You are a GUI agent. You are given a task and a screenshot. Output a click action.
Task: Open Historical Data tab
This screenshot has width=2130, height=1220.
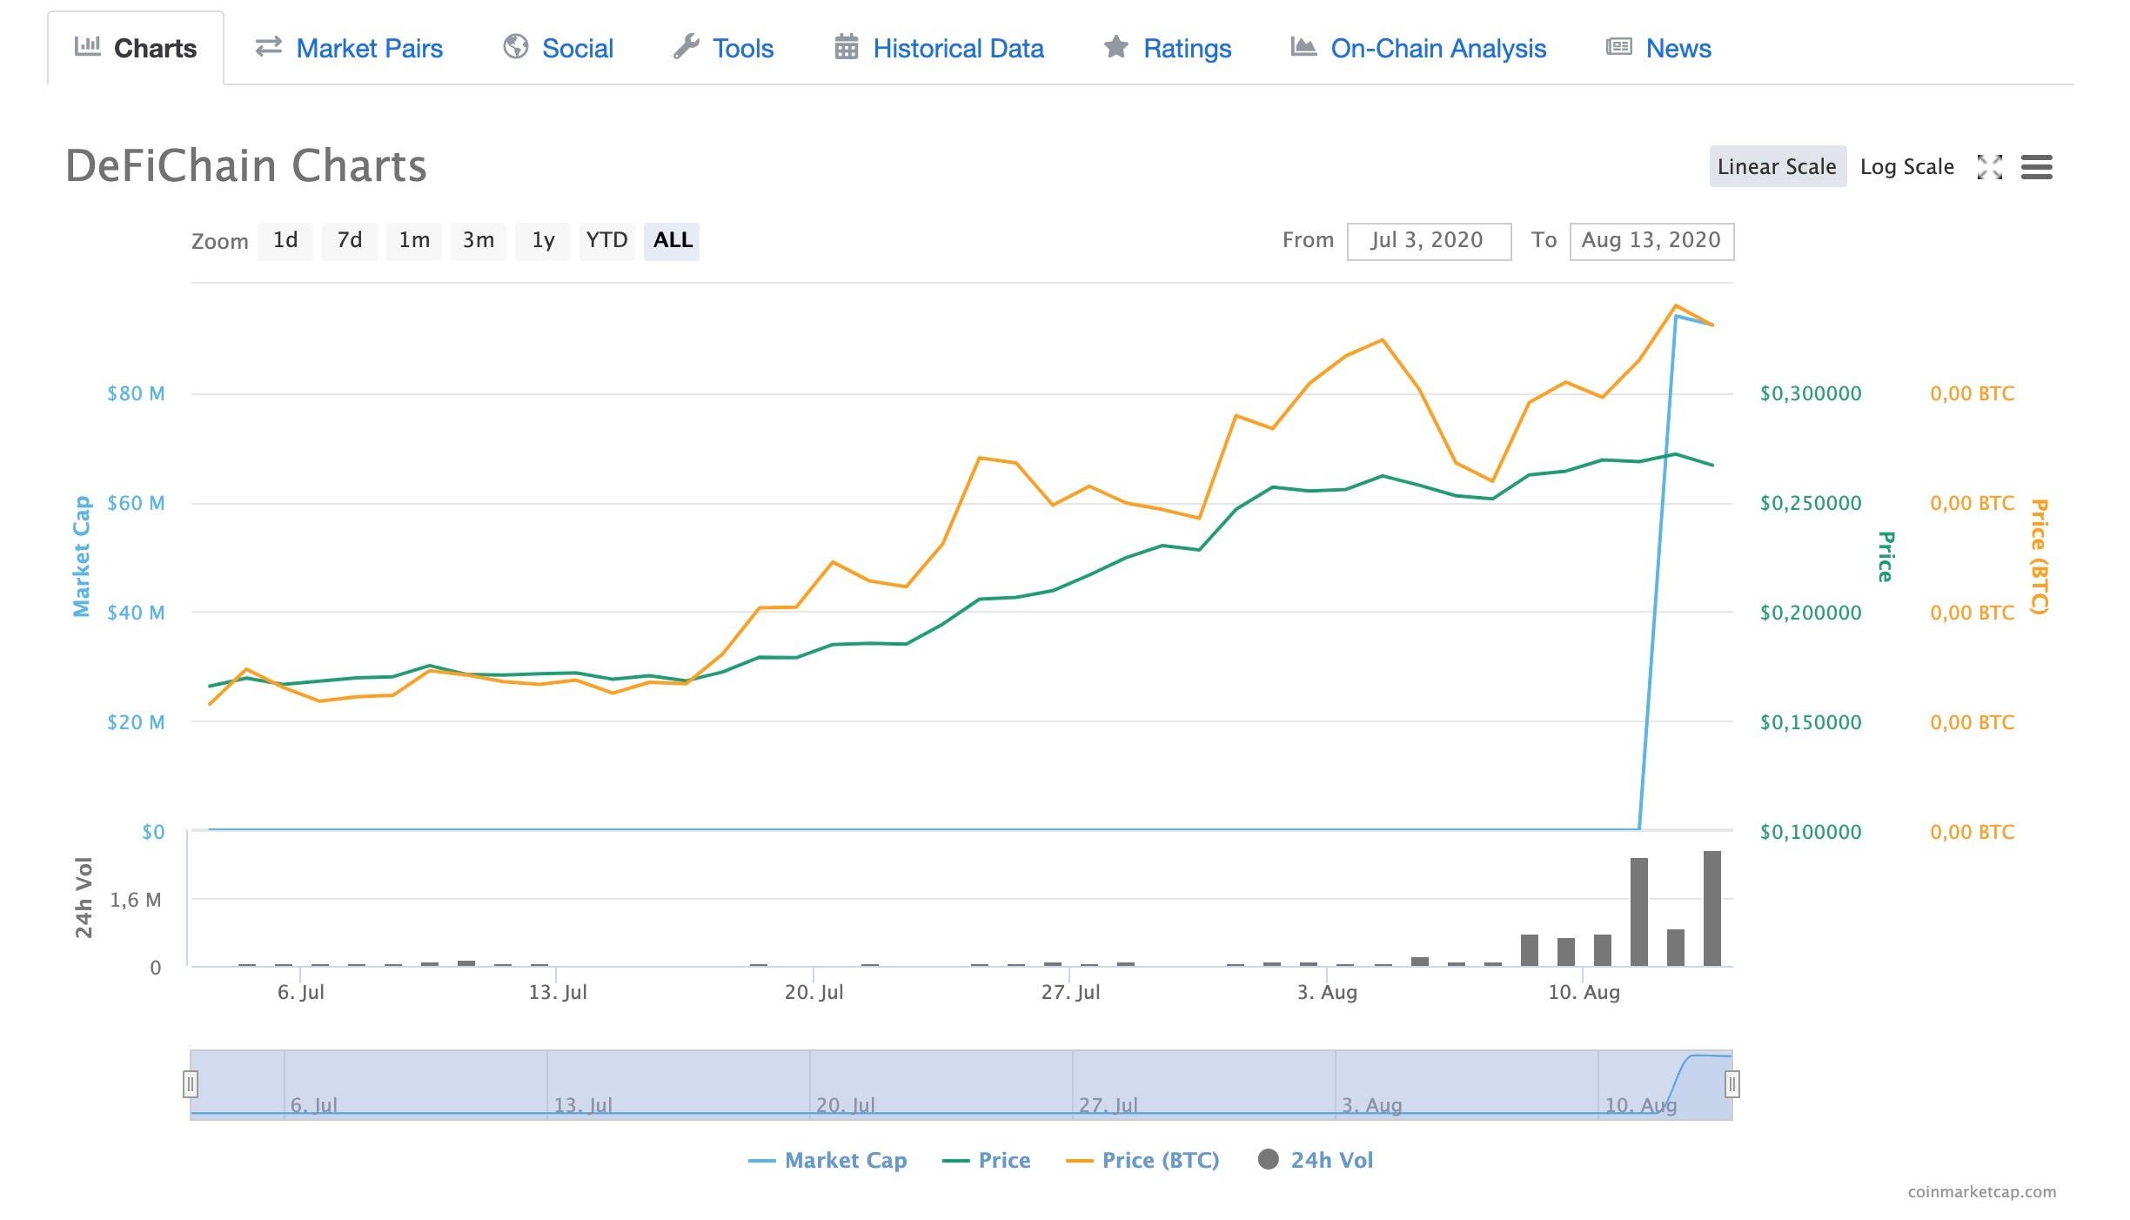(939, 48)
